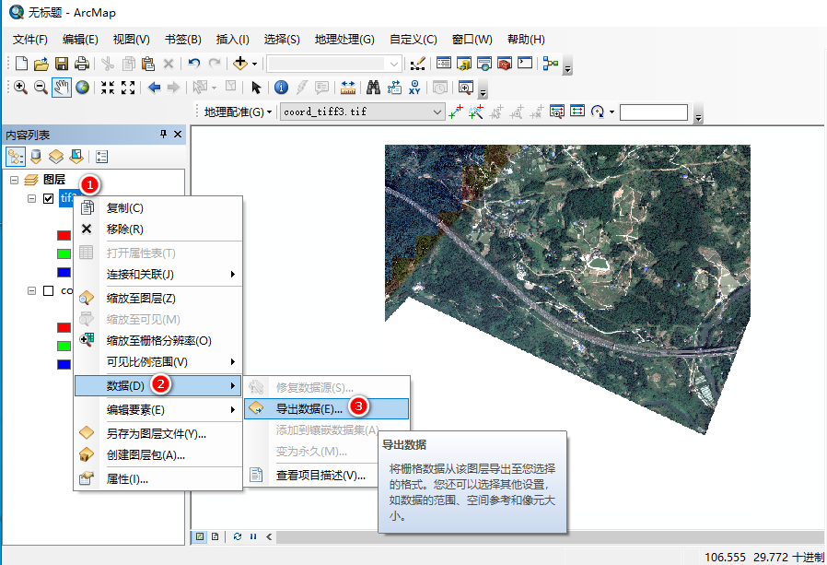Select 数据(D) context menu item
Image resolution: width=827 pixels, height=565 pixels.
157,385
